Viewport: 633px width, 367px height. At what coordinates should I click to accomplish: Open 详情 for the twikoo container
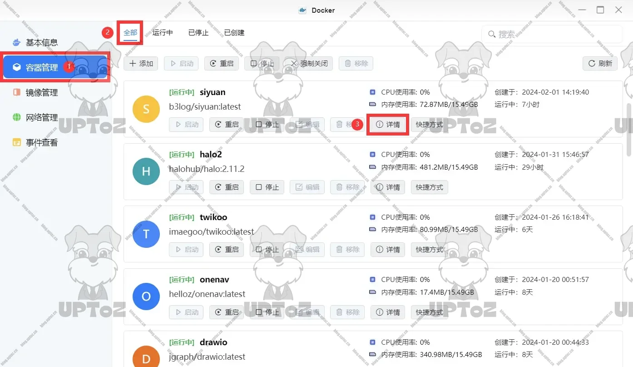tap(388, 249)
